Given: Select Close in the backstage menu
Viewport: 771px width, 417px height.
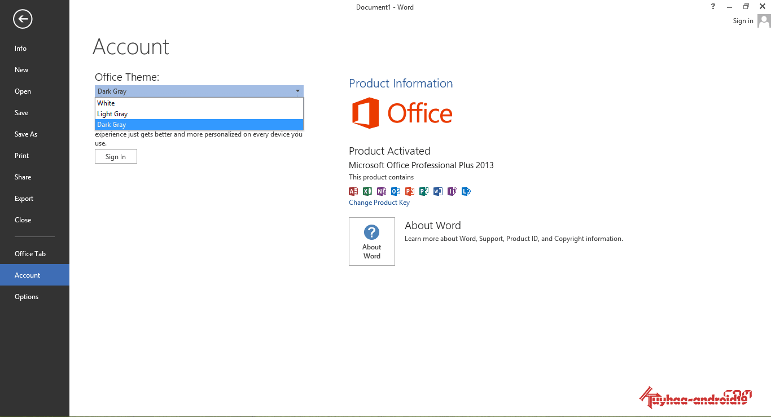Looking at the screenshot, I should pyautogui.click(x=34, y=220).
